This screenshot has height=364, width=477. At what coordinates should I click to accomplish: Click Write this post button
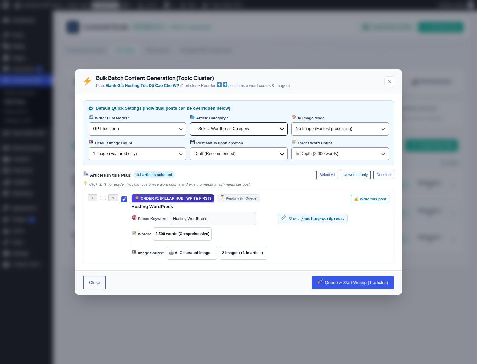370,199
